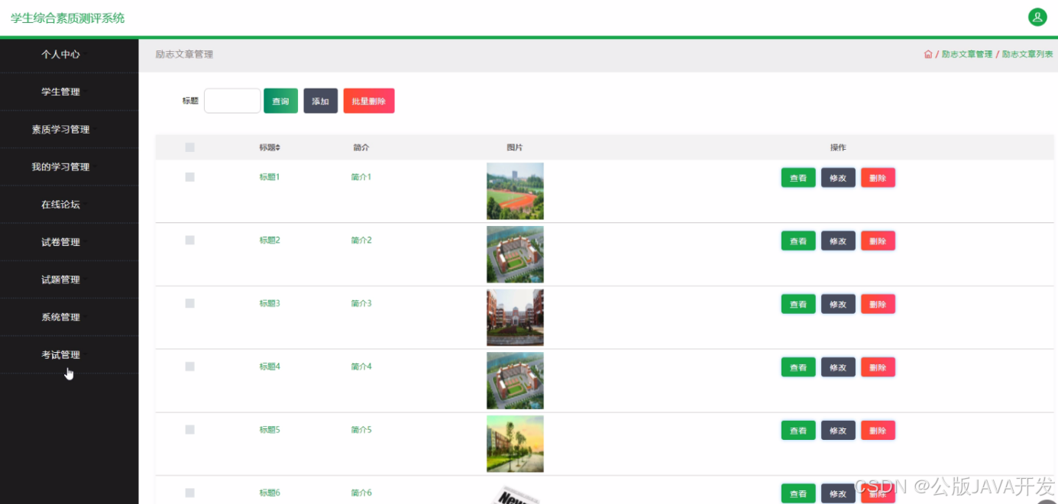The width and height of the screenshot is (1058, 504).
Task: Check the checkbox for row 标题2
Action: pyautogui.click(x=190, y=241)
